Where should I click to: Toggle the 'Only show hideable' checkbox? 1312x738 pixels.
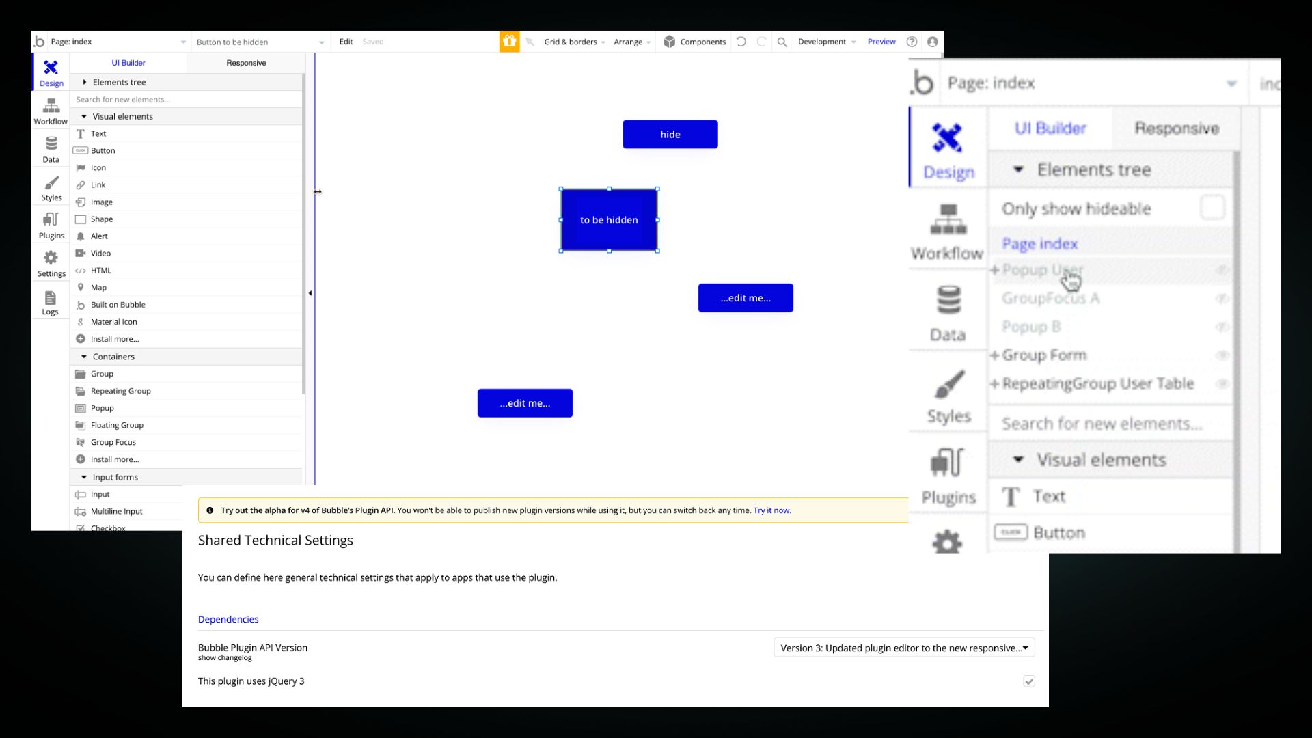point(1212,208)
